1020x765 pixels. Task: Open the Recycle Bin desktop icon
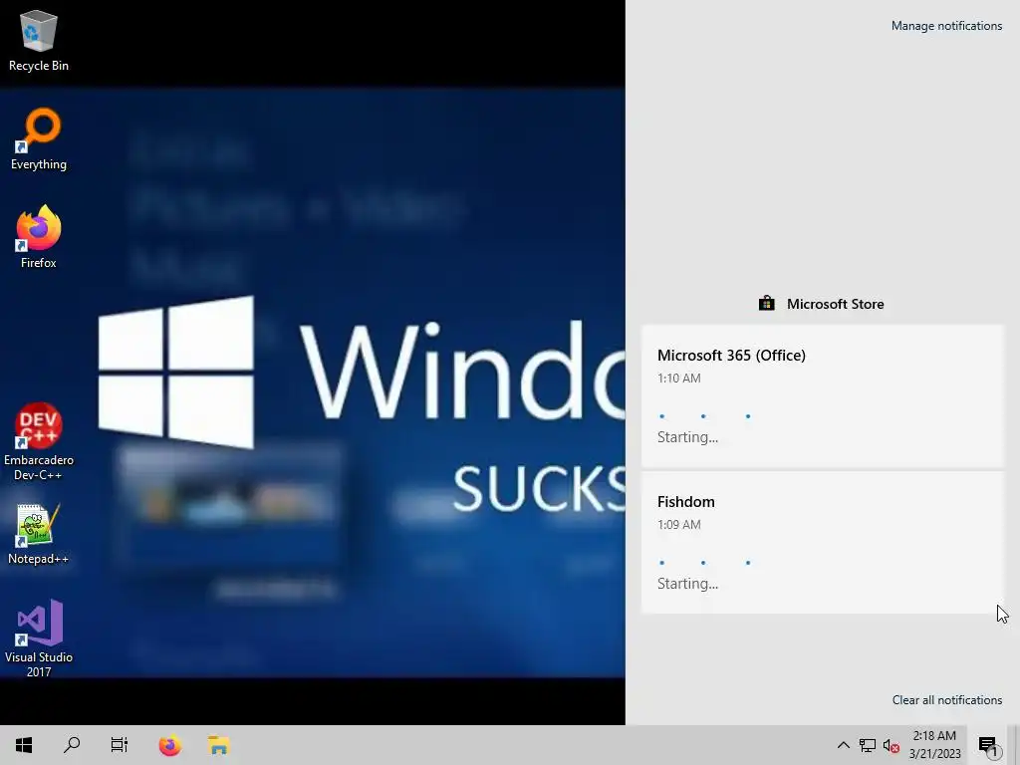(39, 40)
